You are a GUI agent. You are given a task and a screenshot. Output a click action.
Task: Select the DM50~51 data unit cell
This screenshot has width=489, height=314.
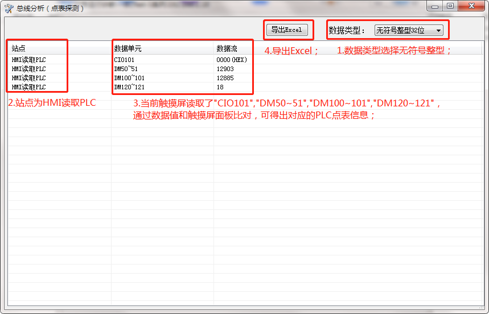tap(126, 69)
